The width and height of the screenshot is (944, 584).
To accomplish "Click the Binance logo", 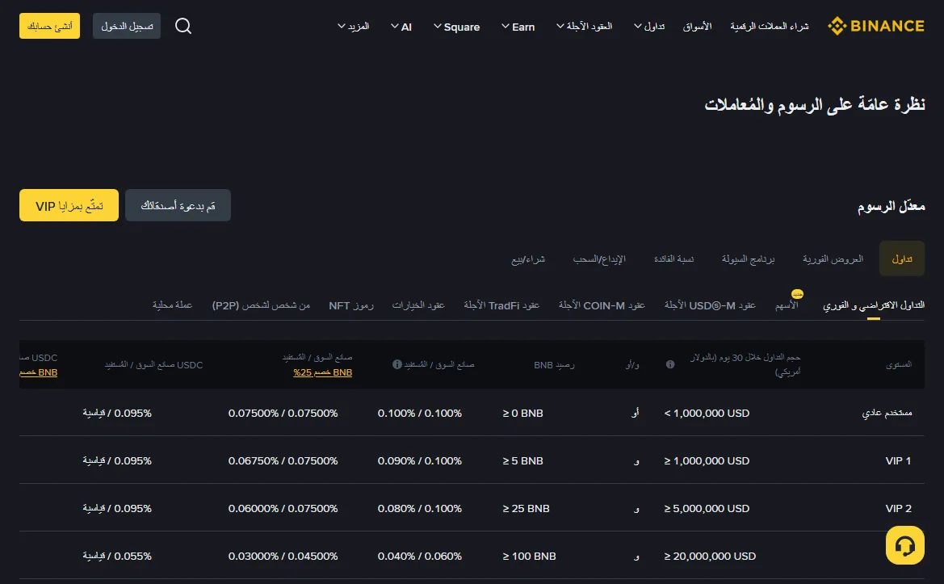I will pos(876,26).
